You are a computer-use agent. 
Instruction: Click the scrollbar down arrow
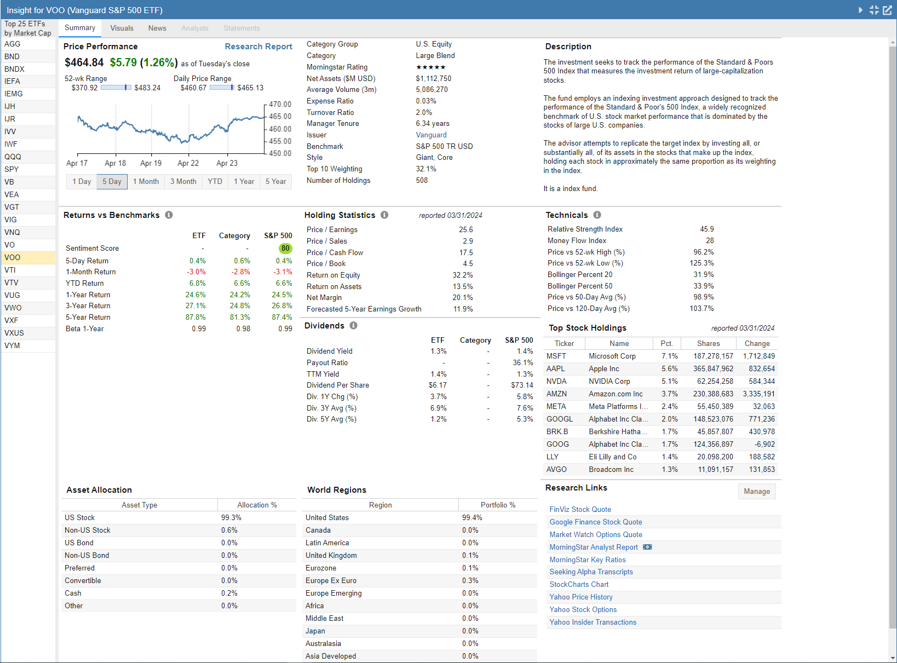893,658
